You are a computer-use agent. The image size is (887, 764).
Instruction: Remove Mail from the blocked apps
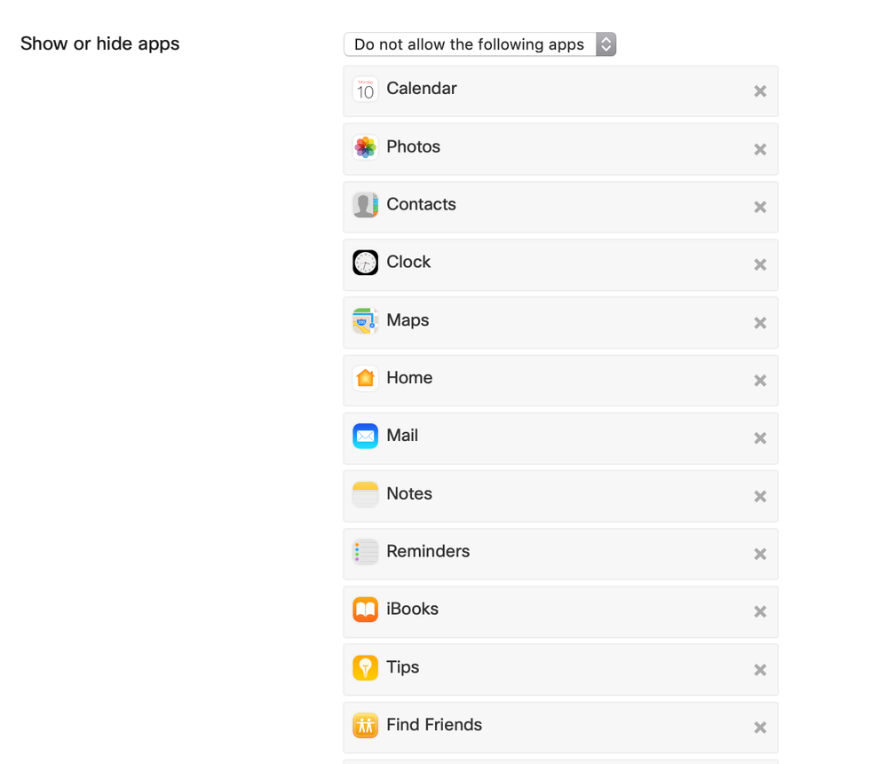(760, 438)
